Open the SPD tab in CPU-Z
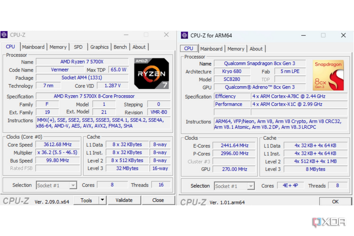 click(78, 47)
